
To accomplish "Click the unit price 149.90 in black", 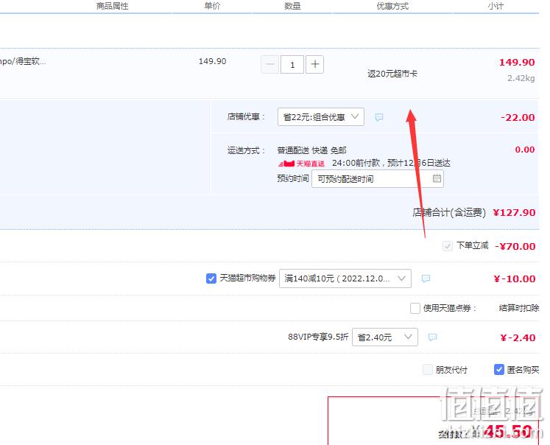I will [212, 61].
